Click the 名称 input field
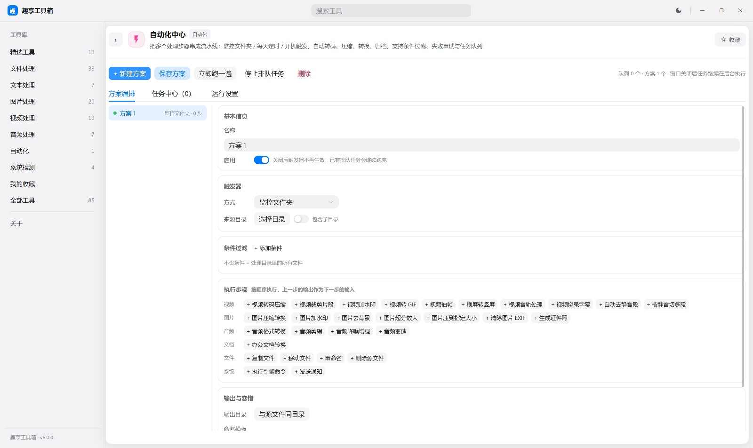 tap(481, 145)
